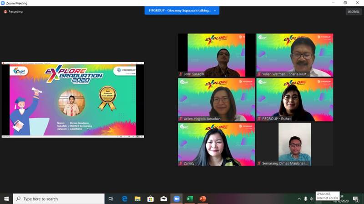Open File Explorer from taskbar
The height and width of the screenshot is (204, 364).
(x=137, y=199)
